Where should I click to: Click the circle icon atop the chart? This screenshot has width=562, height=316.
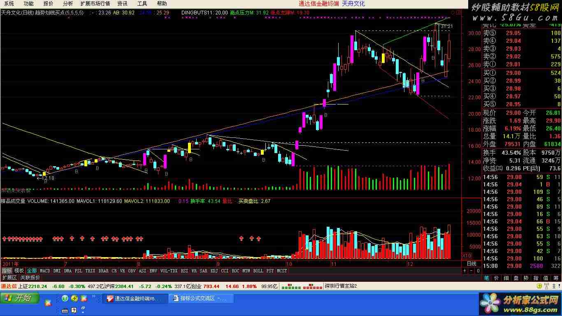point(453,13)
